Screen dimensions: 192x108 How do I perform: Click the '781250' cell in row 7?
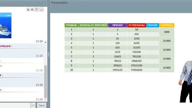[136, 56]
